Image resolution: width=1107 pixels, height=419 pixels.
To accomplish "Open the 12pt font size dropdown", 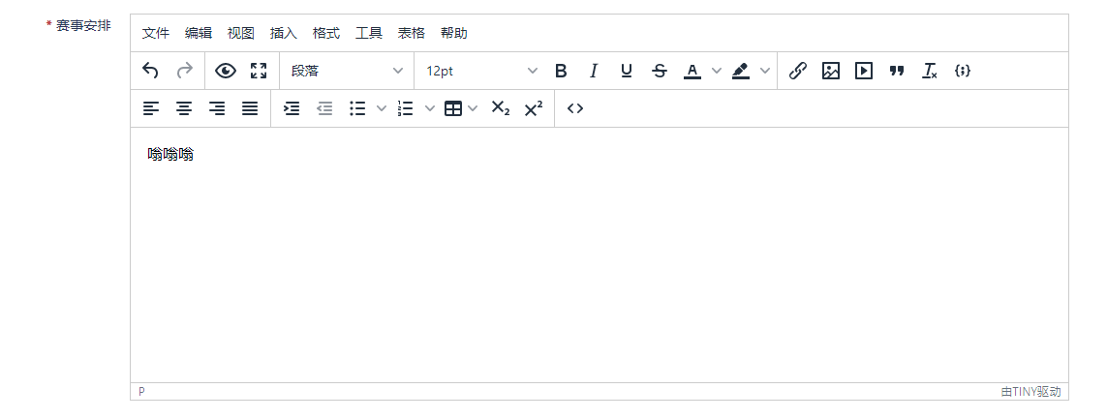I will (481, 71).
